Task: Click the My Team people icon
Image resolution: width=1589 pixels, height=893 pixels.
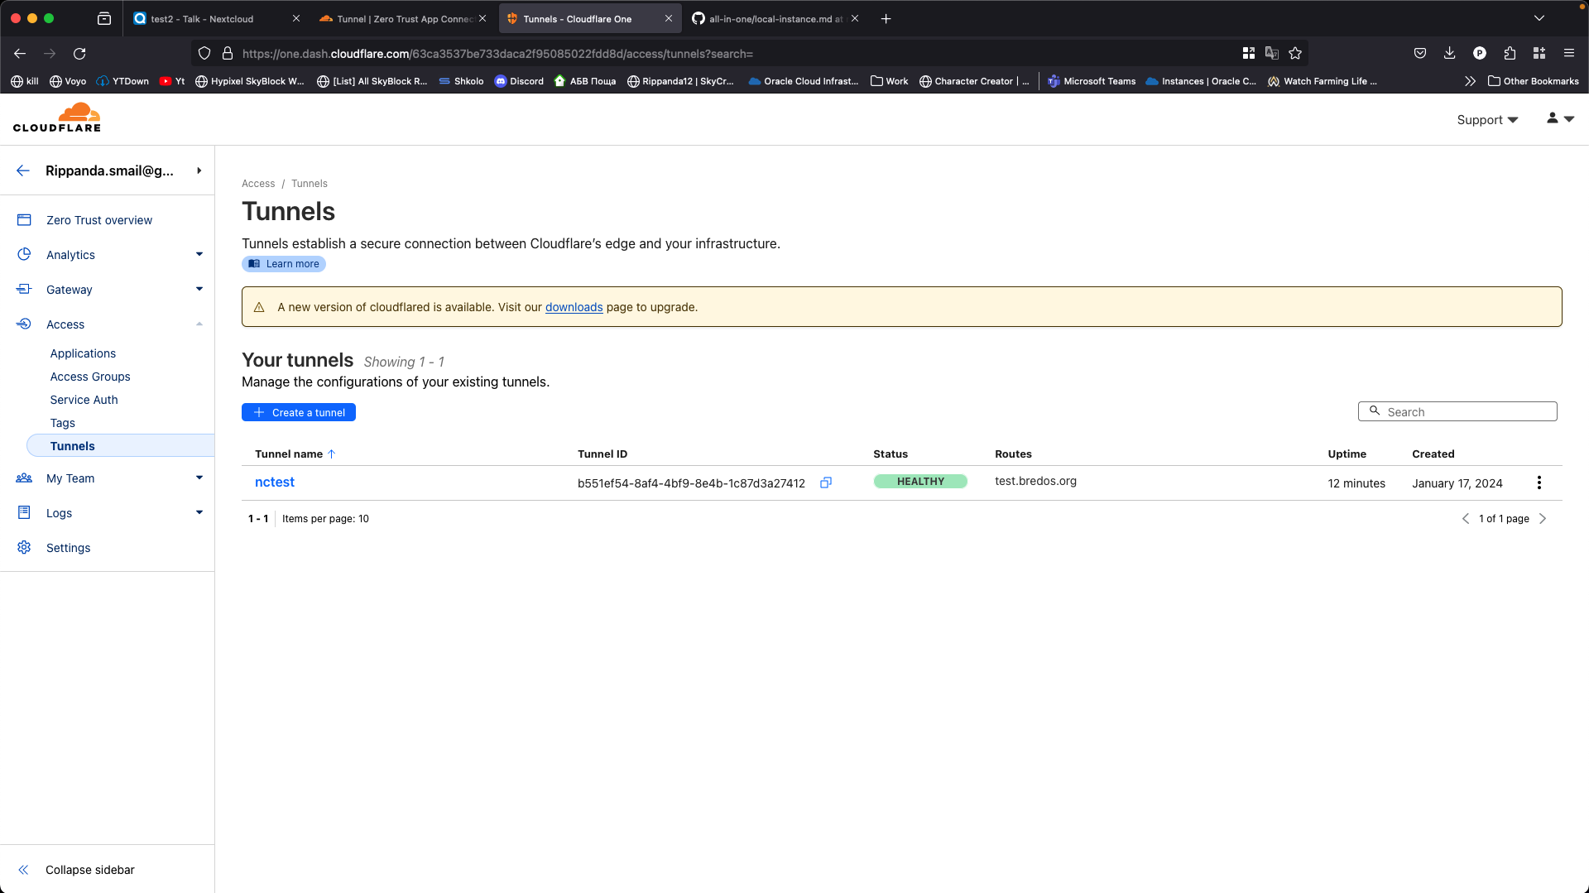Action: (24, 478)
